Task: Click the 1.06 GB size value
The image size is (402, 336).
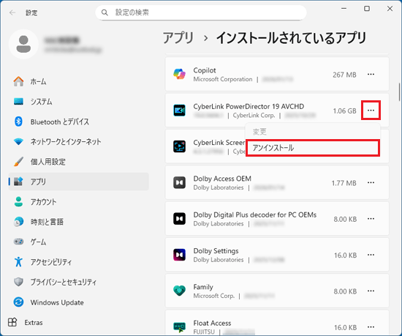Action: point(344,111)
